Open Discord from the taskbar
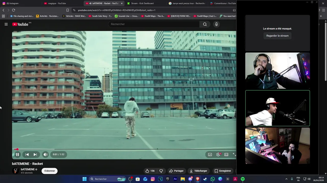Viewport: 327px width, 183px height. 190,179
